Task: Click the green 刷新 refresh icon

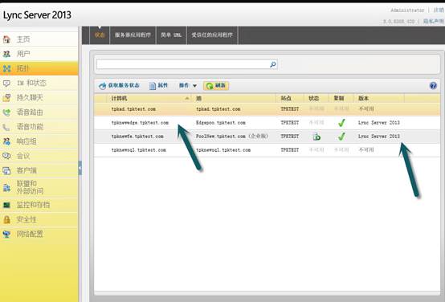Action: pos(210,86)
